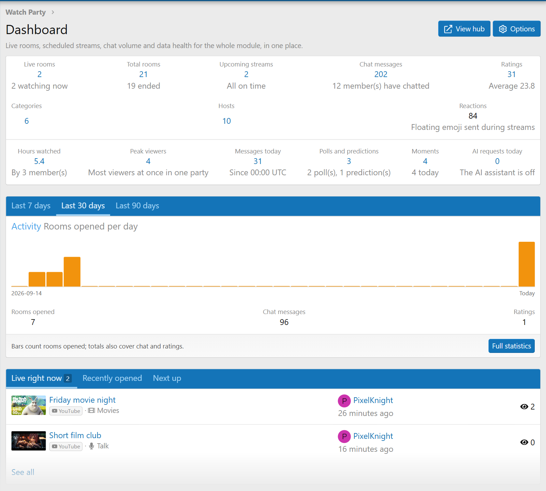The width and height of the screenshot is (546, 491).
Task: Click the Peak viewers value 4
Action: coord(148,161)
